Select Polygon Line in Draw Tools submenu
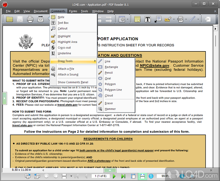This screenshot has height=181, width=220. pos(116,90)
